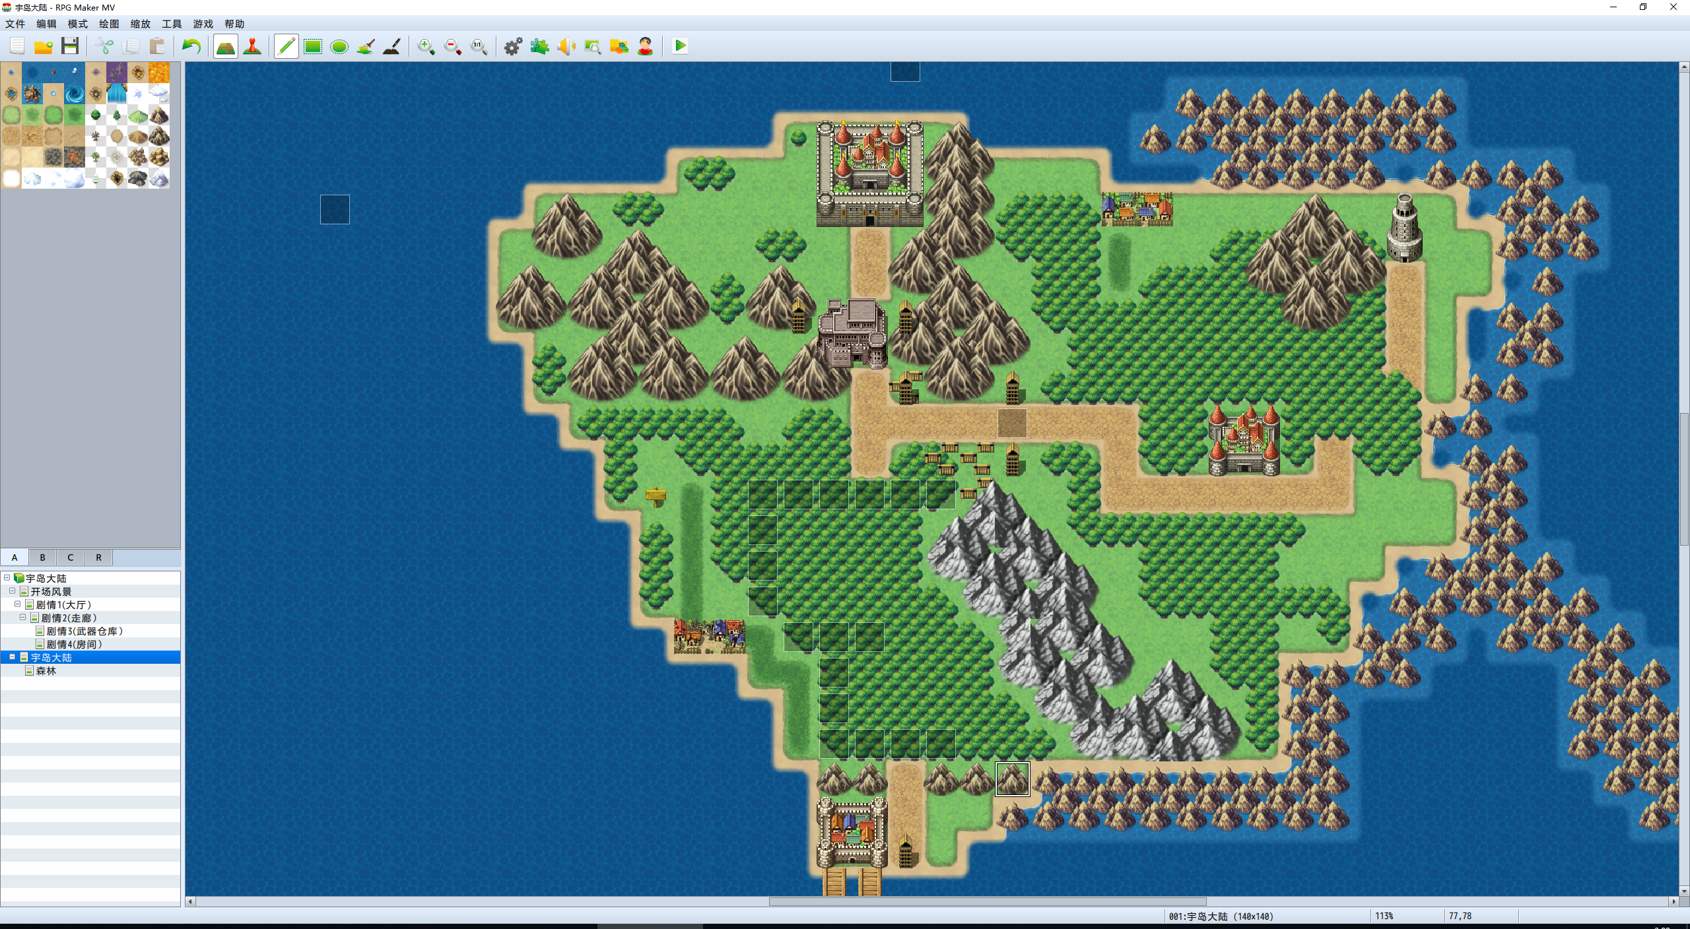
Task: Select the Pencil drawing tool
Action: (287, 46)
